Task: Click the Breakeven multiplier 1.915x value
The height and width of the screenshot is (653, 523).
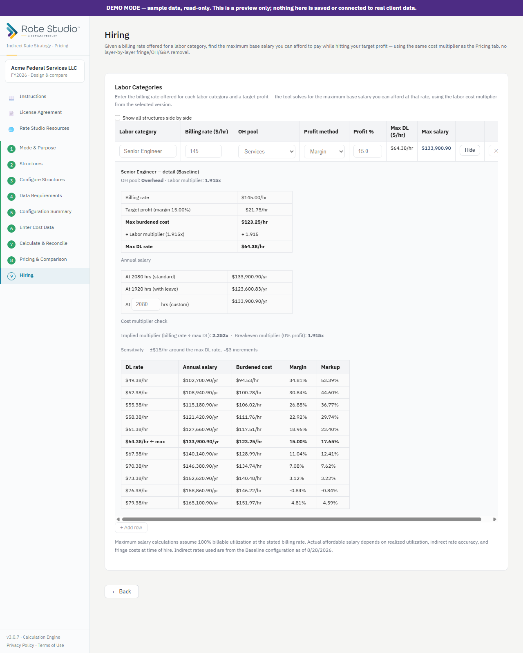Action: 316,335
